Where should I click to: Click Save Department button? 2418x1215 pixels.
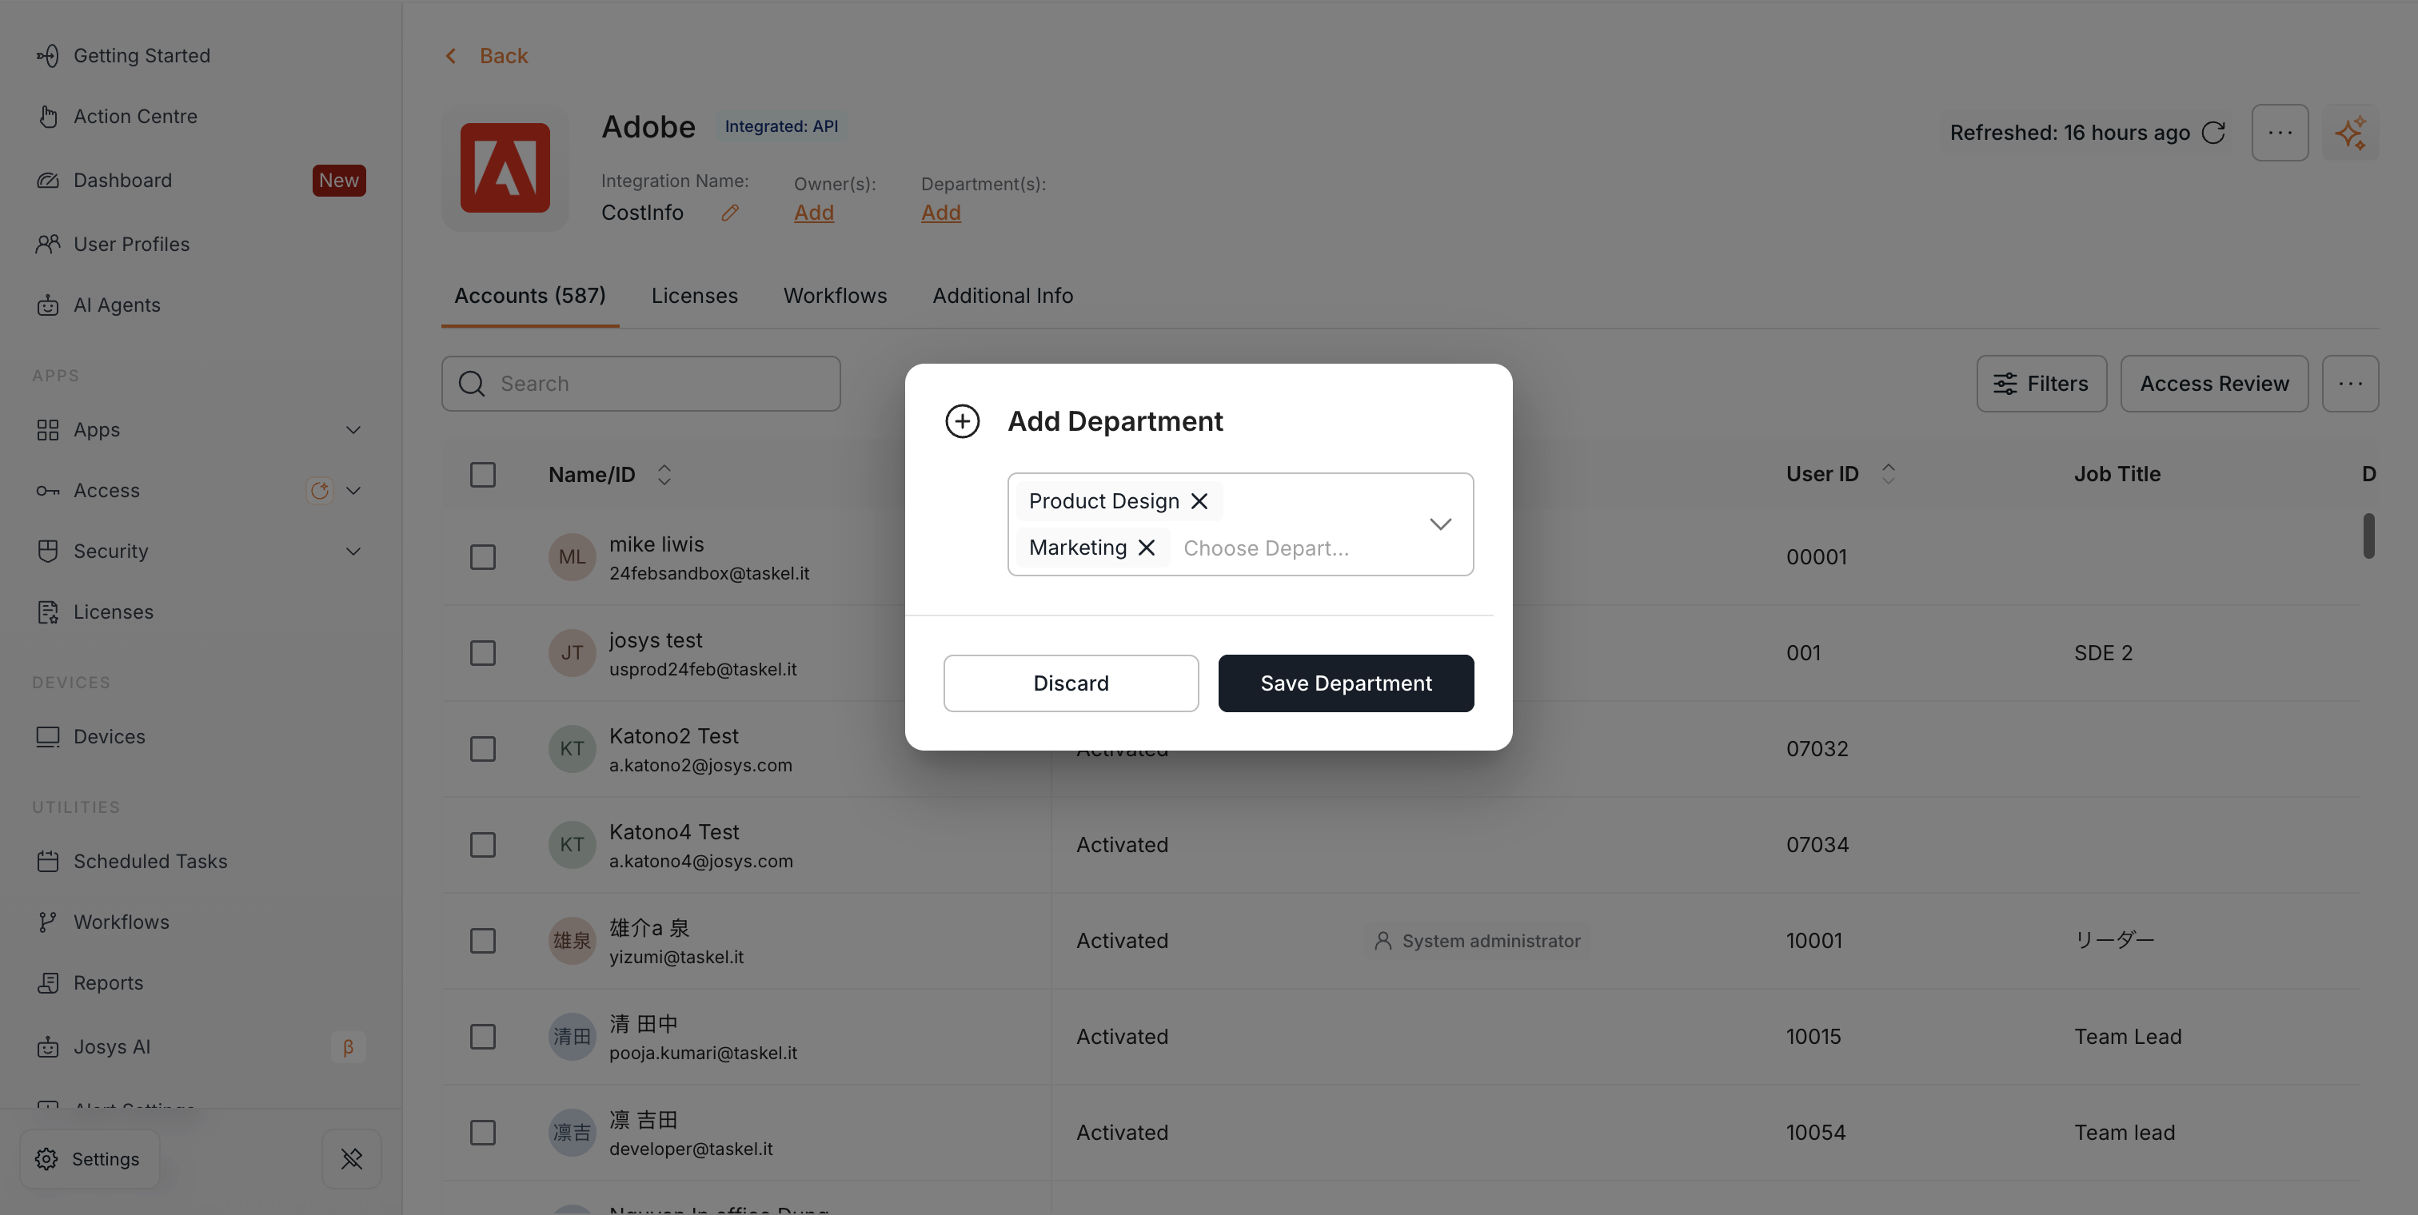pyautogui.click(x=1346, y=683)
